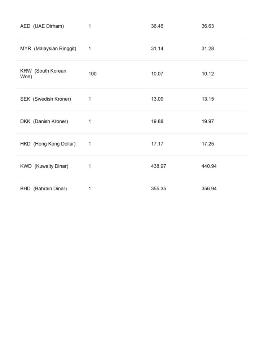Click the 36.63 rate for UAE Dirham
This screenshot has height=361, width=255.
pyautogui.click(x=208, y=26)
